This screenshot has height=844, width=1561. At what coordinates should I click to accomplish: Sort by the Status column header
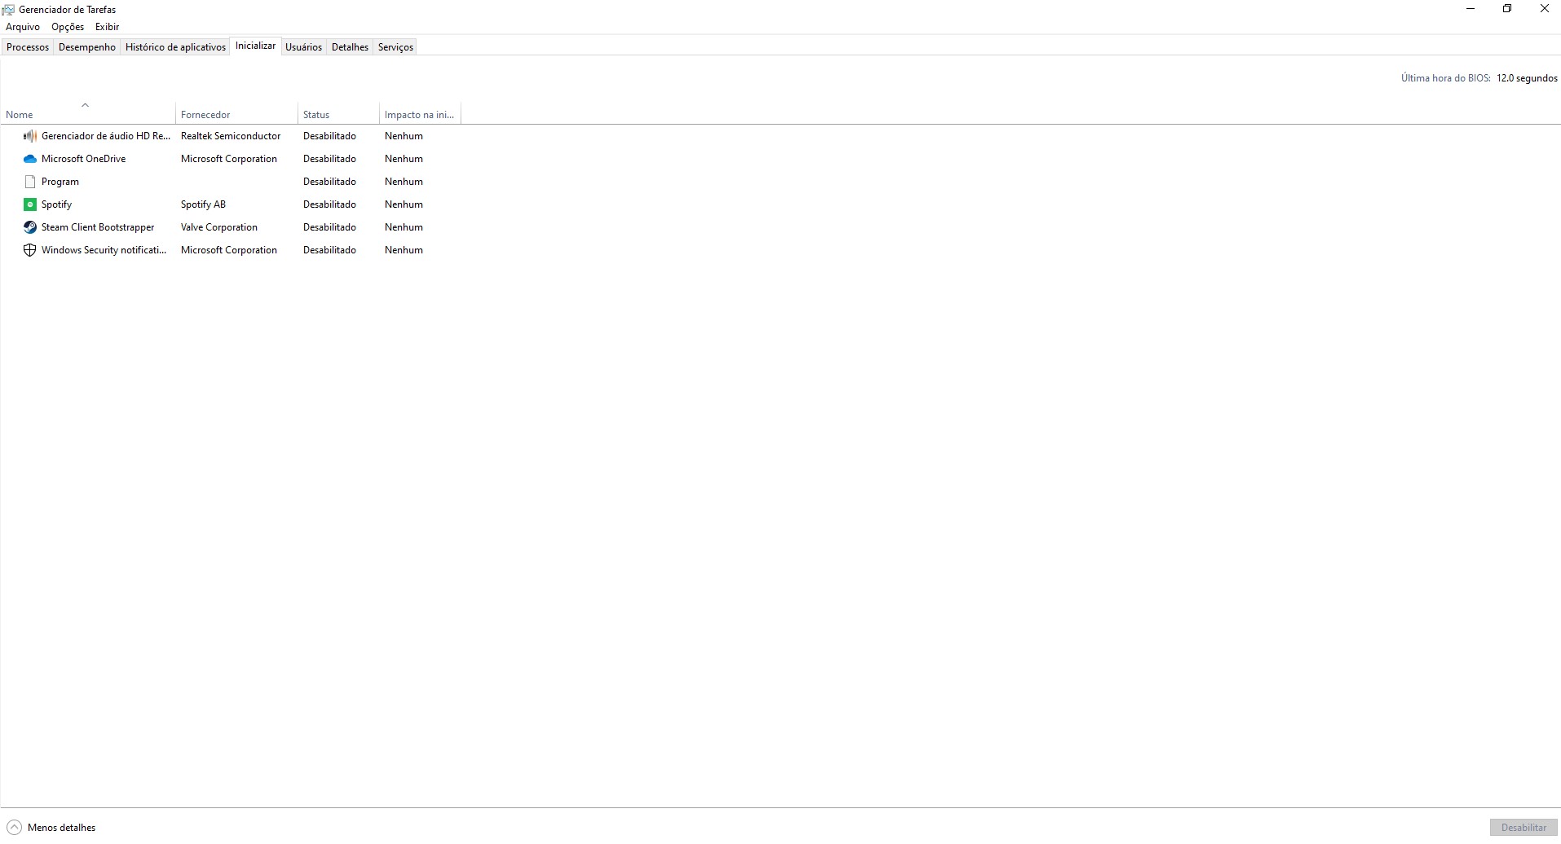pyautogui.click(x=338, y=114)
